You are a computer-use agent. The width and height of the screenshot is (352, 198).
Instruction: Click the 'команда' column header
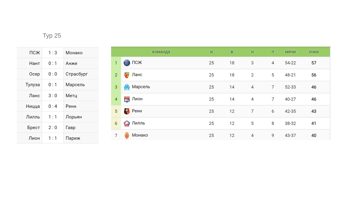pyautogui.click(x=161, y=52)
